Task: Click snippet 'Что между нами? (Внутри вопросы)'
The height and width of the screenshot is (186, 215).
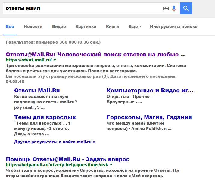Action: (139, 126)
